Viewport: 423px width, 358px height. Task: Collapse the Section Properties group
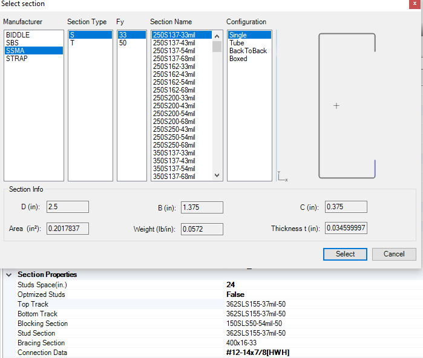[x=9, y=275]
